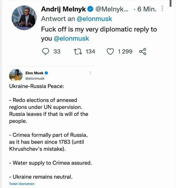Click Elon Musk's blue verified badge
The width and height of the screenshot is (176, 188).
tap(46, 73)
